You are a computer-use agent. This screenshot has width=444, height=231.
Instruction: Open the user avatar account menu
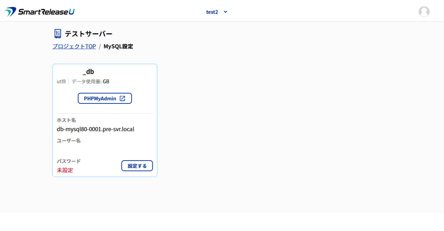tap(424, 12)
